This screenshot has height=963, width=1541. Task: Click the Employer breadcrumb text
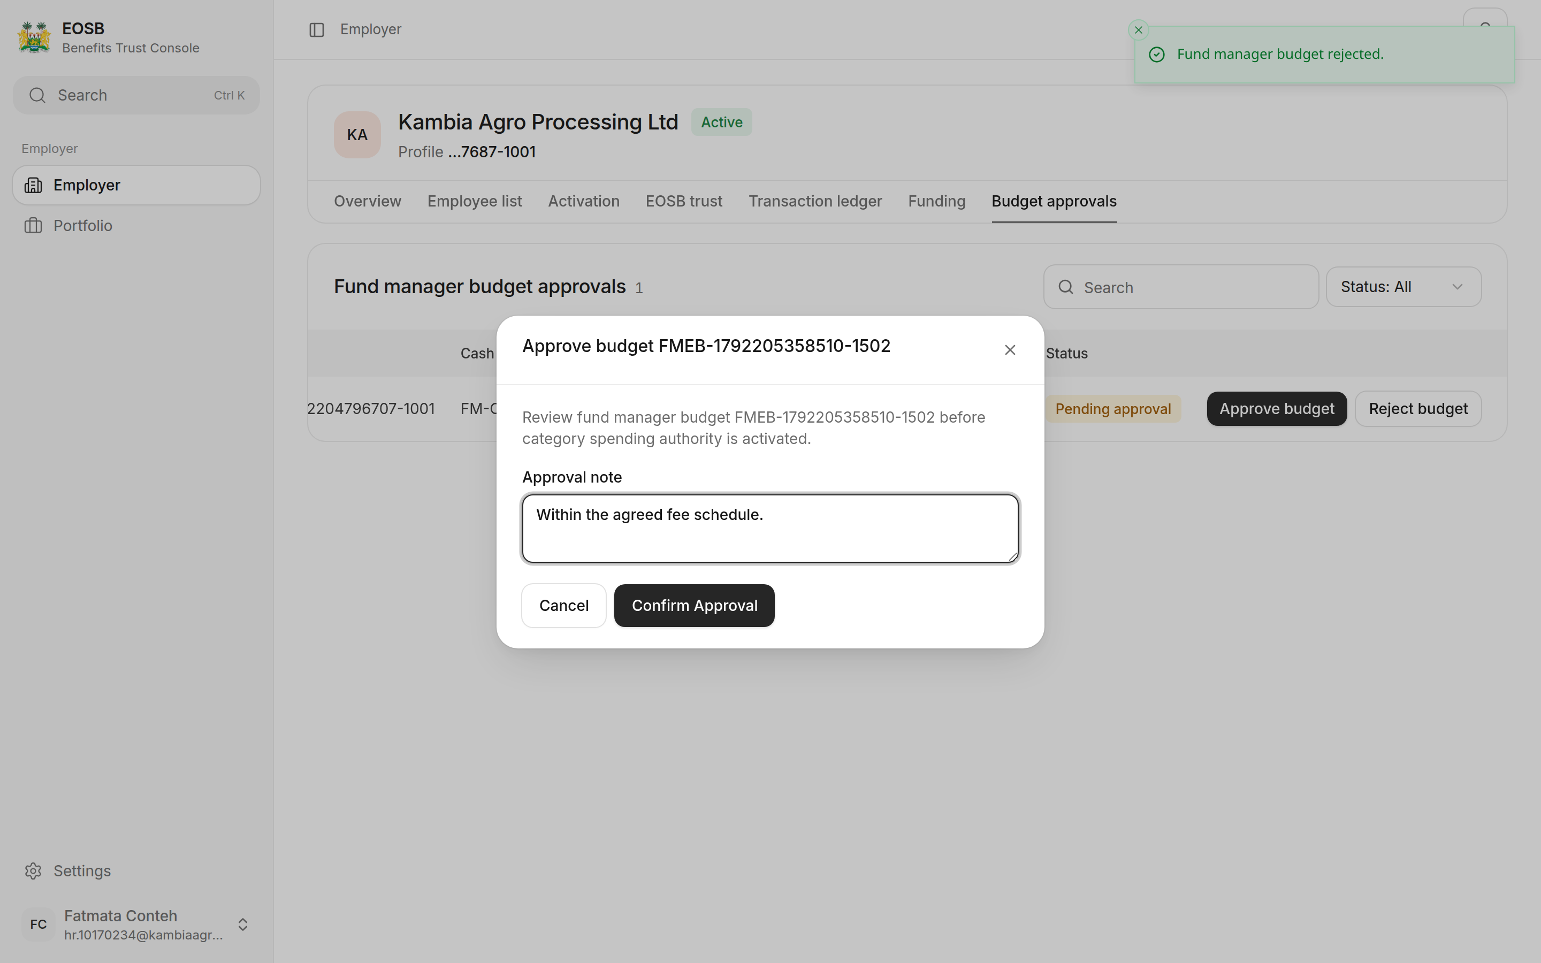point(371,30)
